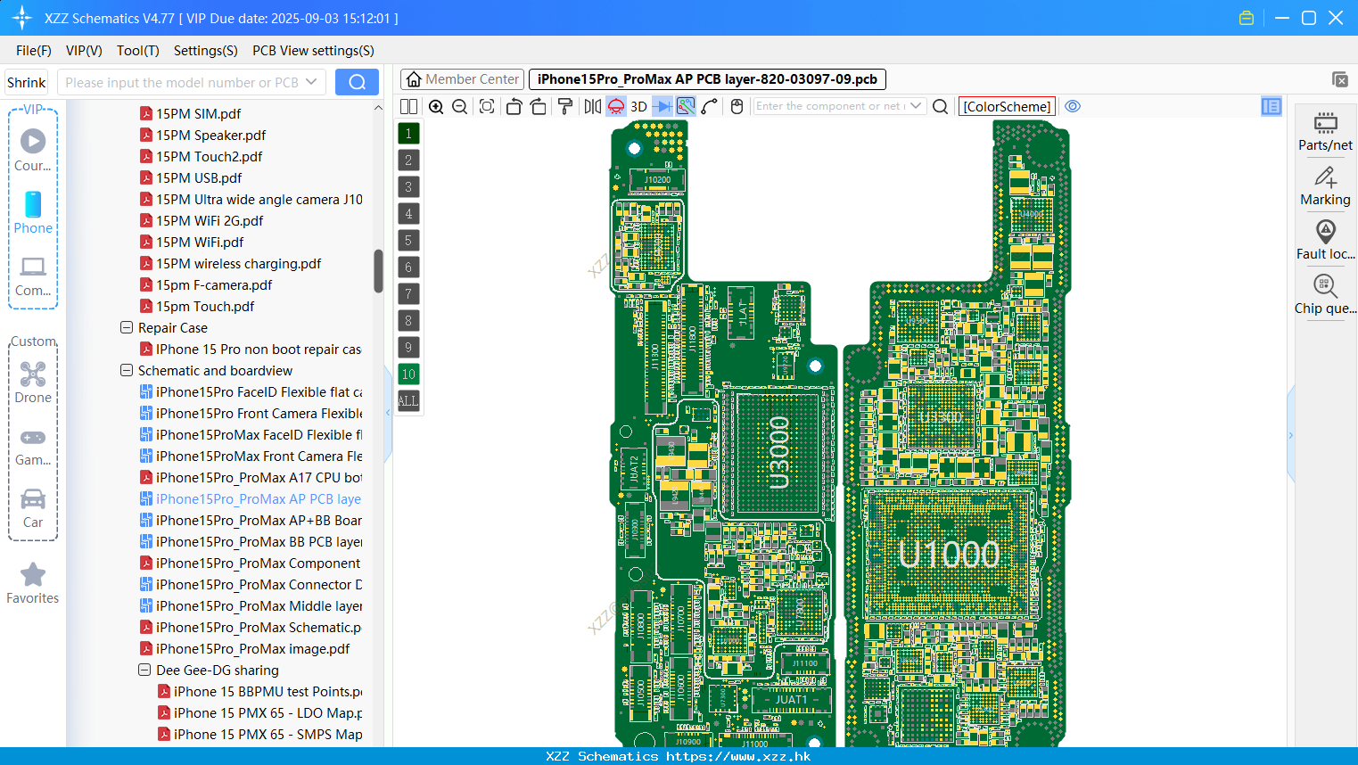
Task: Show PCB layer 5
Action: 408,240
